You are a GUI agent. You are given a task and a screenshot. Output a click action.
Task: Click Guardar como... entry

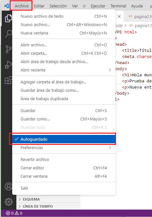(64, 119)
